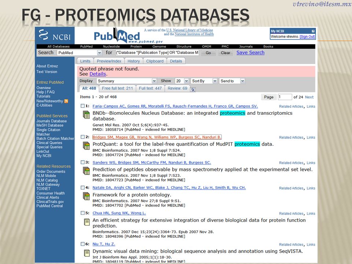Image resolution: width=352 pixels, height=264 pixels.
Task: Select Genome in the database menu bar
Action: click(159, 47)
